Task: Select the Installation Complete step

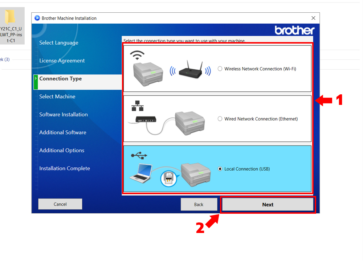Action: point(65,168)
